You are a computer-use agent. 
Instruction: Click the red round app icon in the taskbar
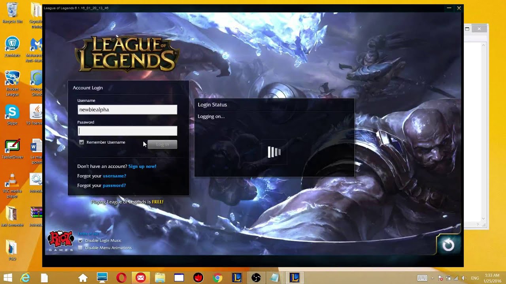pyautogui.click(x=198, y=278)
